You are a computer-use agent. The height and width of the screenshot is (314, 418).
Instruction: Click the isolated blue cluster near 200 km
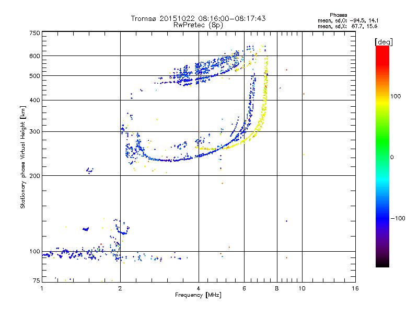coord(89,171)
